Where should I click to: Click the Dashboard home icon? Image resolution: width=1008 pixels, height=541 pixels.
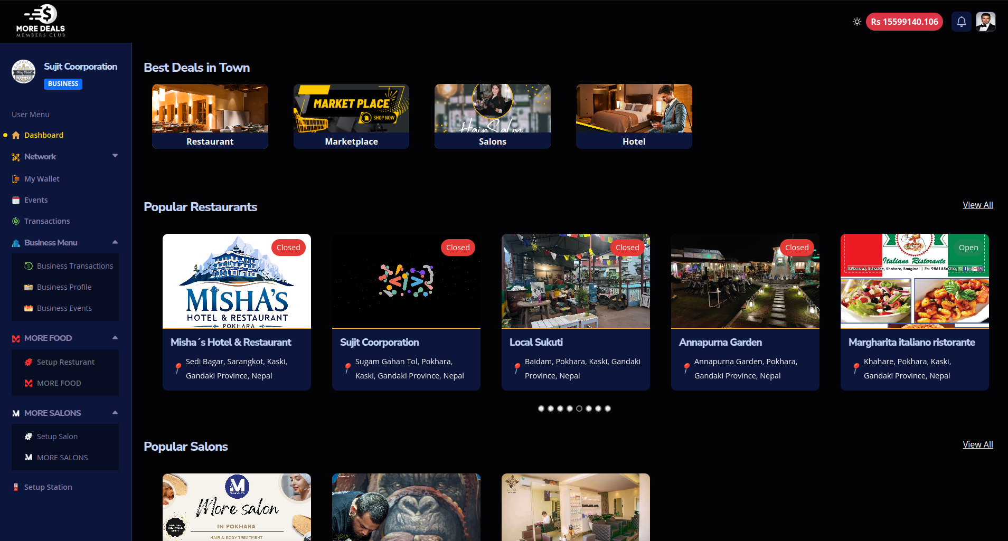click(x=16, y=135)
